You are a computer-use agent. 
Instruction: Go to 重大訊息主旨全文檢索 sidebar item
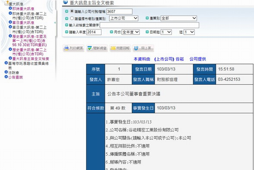(31, 58)
